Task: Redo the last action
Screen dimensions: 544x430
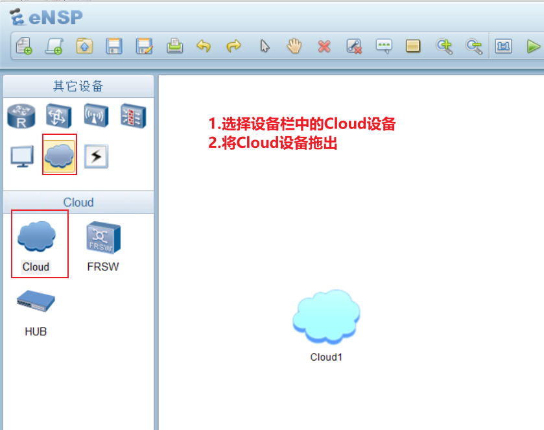Action: (233, 46)
